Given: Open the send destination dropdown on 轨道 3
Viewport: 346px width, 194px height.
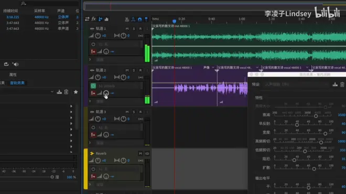Looking at the screenshot, I should (x=120, y=128).
